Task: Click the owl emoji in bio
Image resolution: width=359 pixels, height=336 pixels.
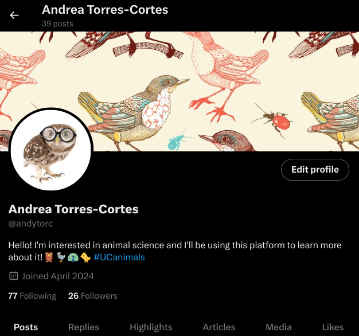Action: (x=49, y=257)
